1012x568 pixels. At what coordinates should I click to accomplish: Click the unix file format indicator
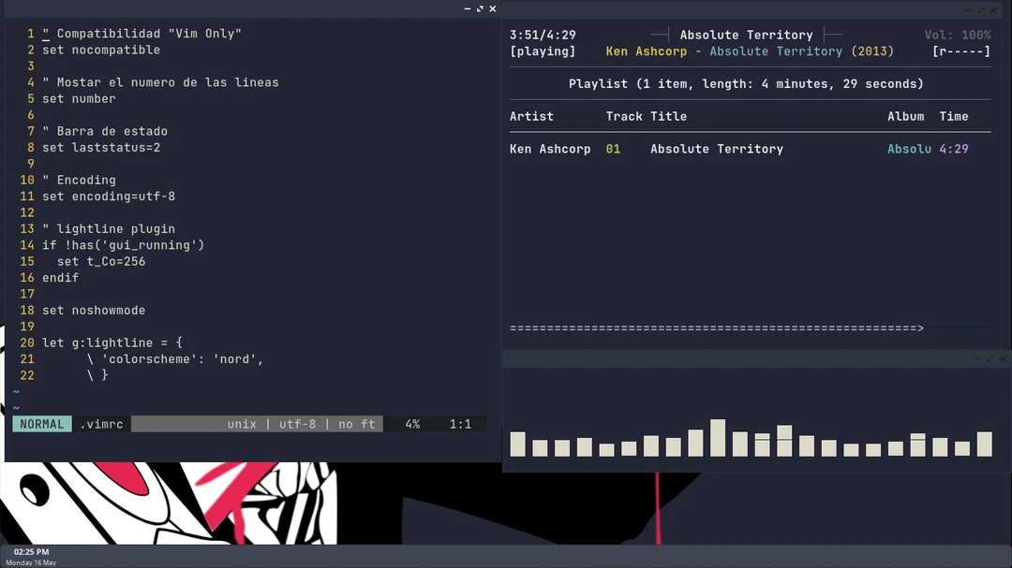click(x=242, y=423)
